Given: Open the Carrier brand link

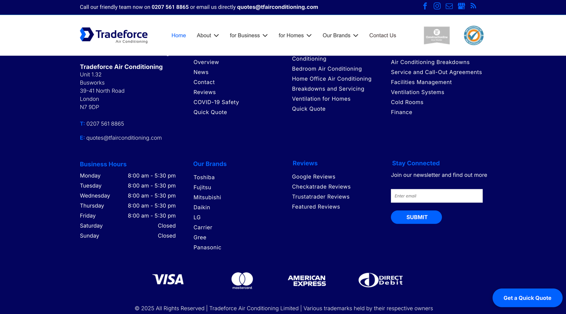Looking at the screenshot, I should (203, 227).
